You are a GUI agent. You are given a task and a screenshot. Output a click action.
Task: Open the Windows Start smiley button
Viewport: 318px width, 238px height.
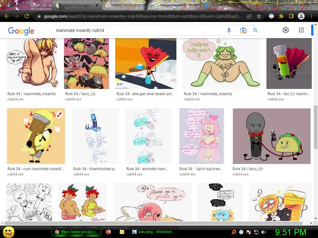[x=8, y=232]
